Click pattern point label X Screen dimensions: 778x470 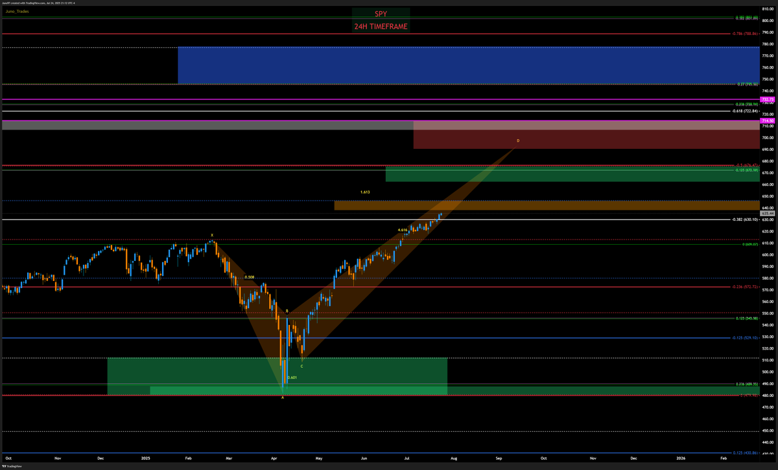(x=212, y=235)
